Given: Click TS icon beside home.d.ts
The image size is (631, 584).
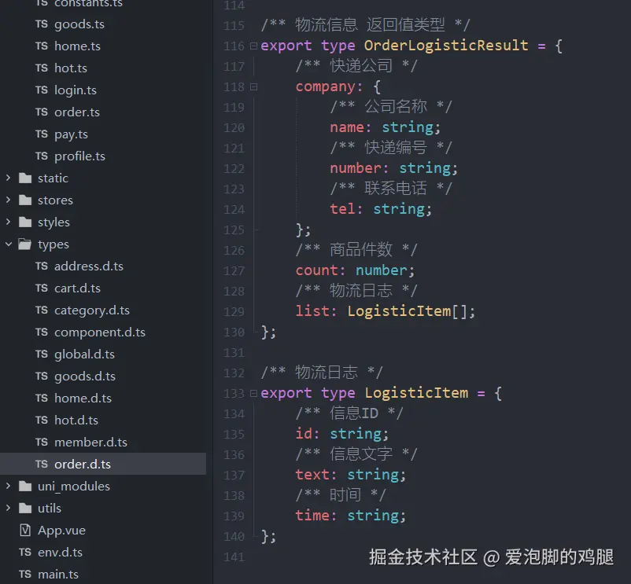Looking at the screenshot, I should [x=42, y=399].
